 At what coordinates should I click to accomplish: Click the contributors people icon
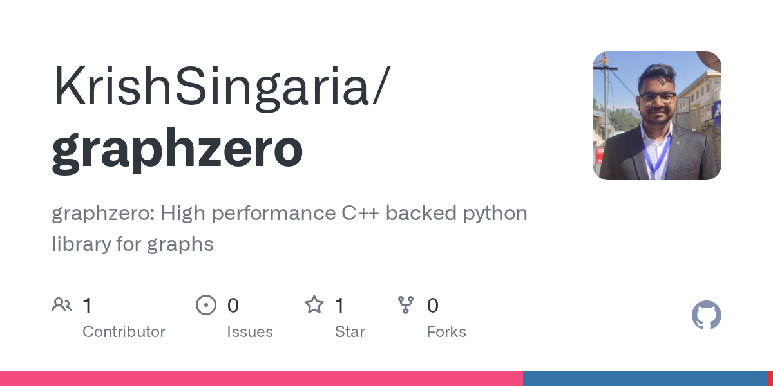coord(62,305)
